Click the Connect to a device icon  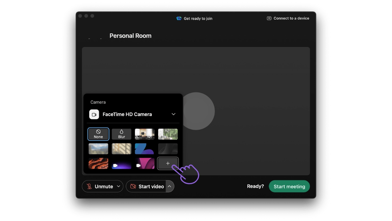click(269, 18)
